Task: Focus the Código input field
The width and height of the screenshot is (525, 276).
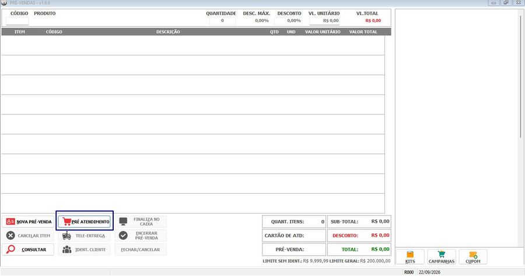Action: point(17,21)
